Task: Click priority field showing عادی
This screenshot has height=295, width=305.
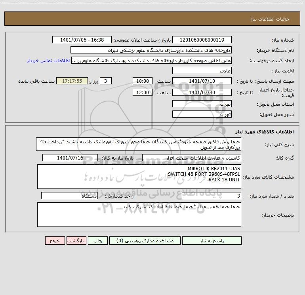Action: (x=202, y=70)
